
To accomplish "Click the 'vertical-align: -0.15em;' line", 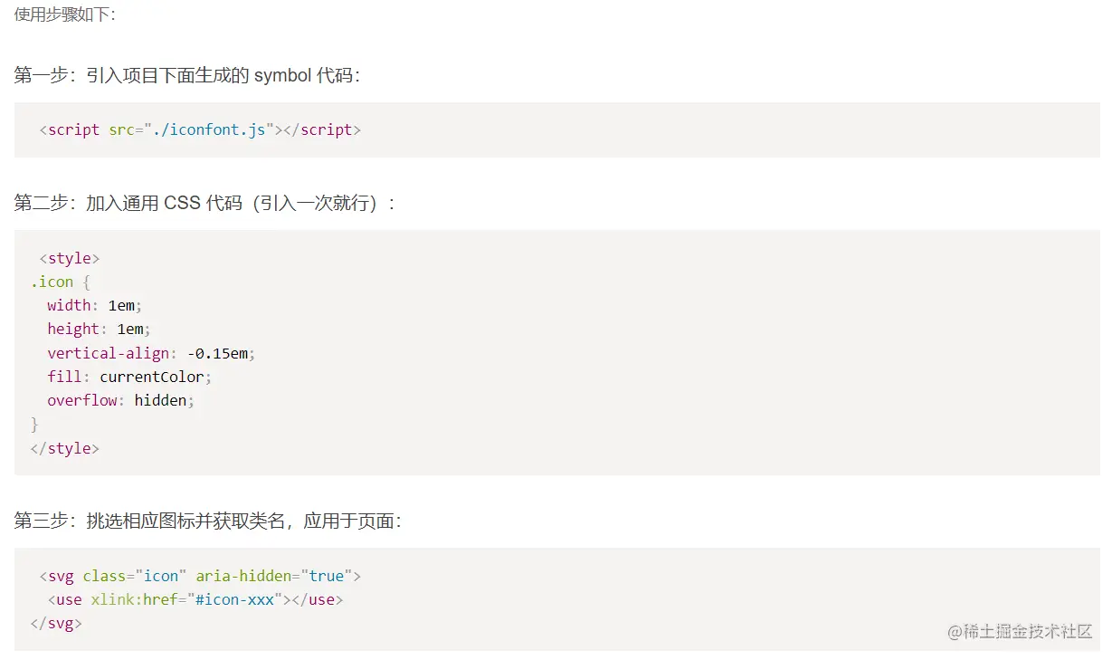I will coord(151,353).
